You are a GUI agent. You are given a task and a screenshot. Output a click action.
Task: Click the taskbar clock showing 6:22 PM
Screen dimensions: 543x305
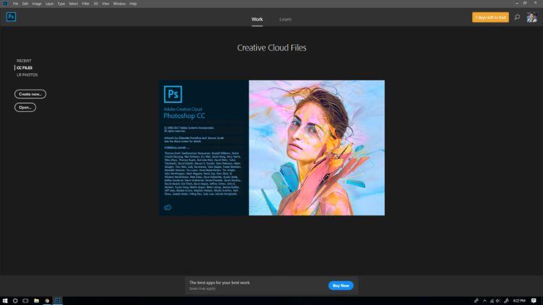(x=519, y=301)
